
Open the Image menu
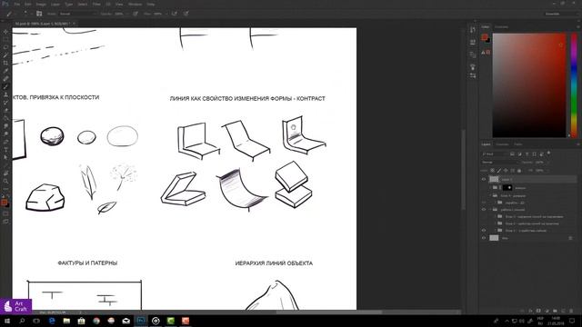pyautogui.click(x=41, y=4)
